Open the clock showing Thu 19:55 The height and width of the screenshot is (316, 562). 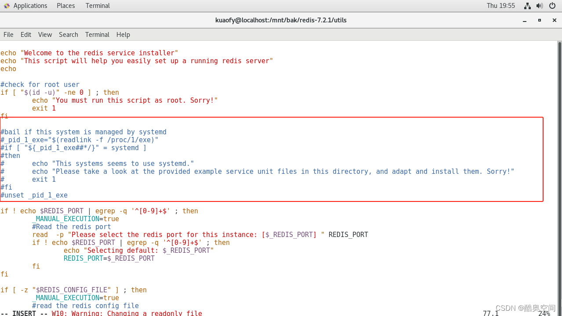coord(500,6)
